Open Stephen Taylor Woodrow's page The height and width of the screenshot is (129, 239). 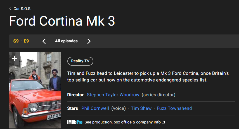(113, 95)
